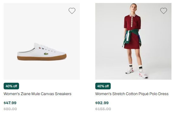This screenshot has width=173, height=113.
Task: Click the pink collar of the polo dress
Action: (132, 15)
